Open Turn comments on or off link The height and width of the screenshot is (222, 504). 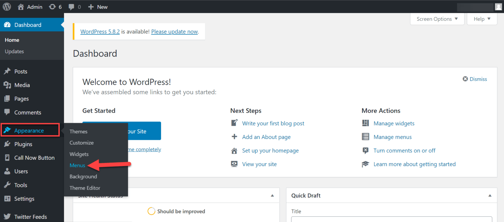coord(405,151)
